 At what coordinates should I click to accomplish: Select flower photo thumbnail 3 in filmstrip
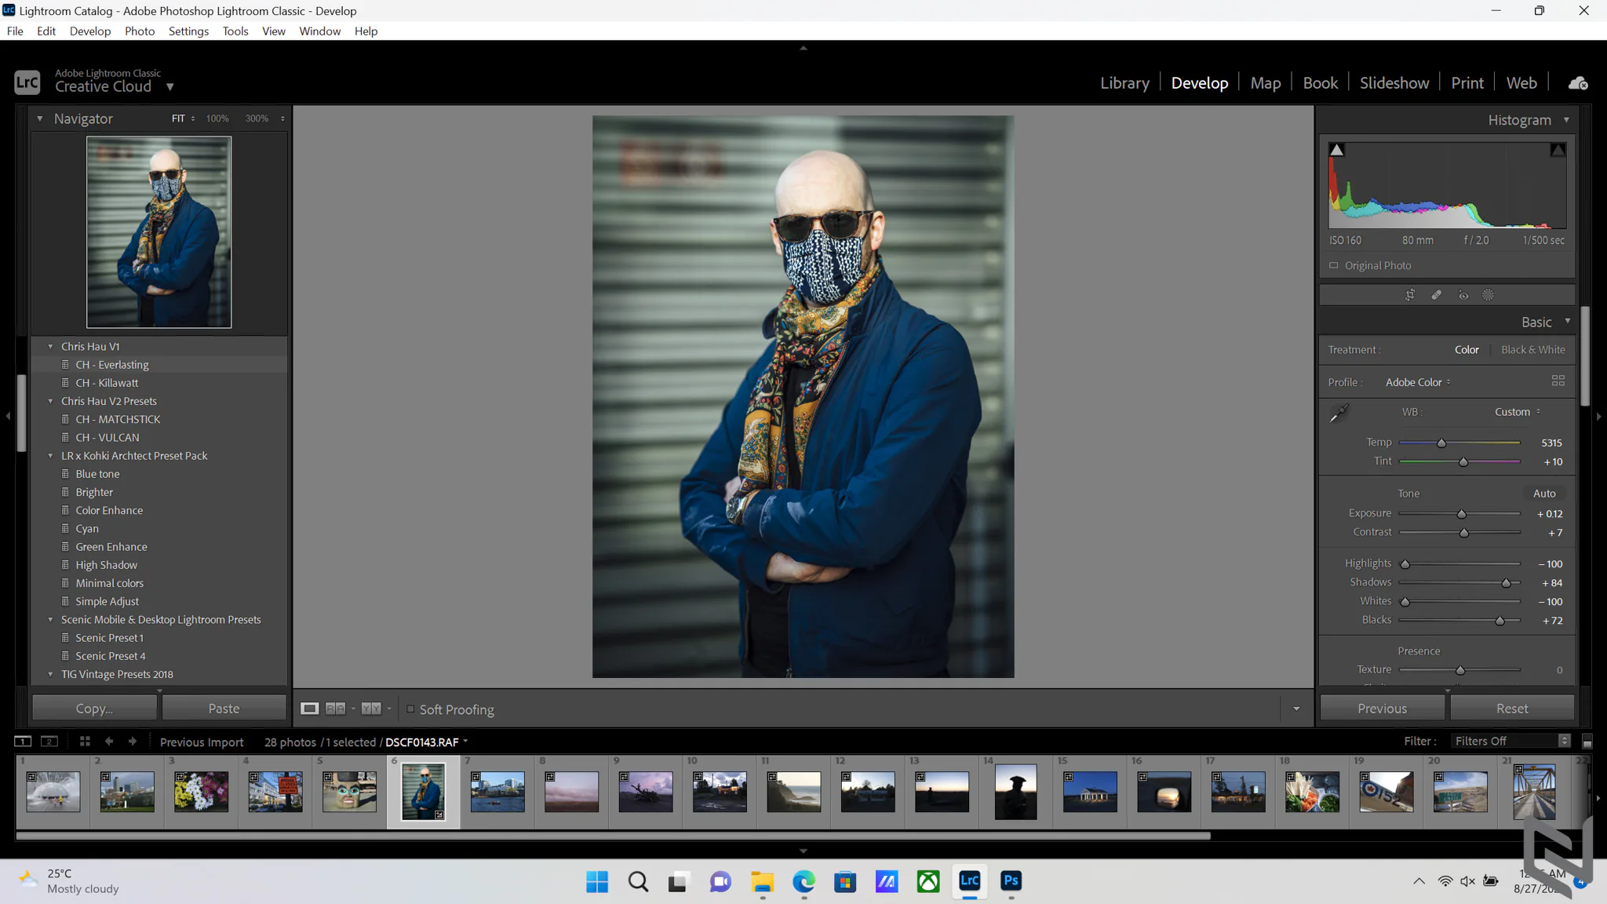201,791
